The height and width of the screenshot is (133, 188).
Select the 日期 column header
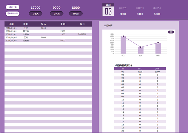[x=11, y=24]
